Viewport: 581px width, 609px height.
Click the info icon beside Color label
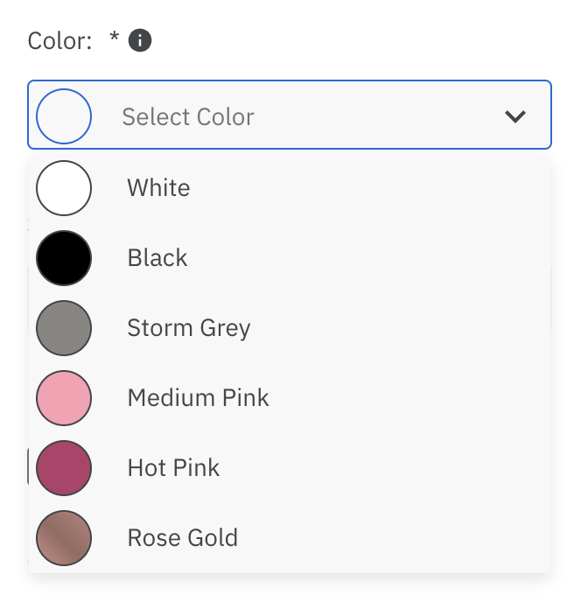pos(140,40)
